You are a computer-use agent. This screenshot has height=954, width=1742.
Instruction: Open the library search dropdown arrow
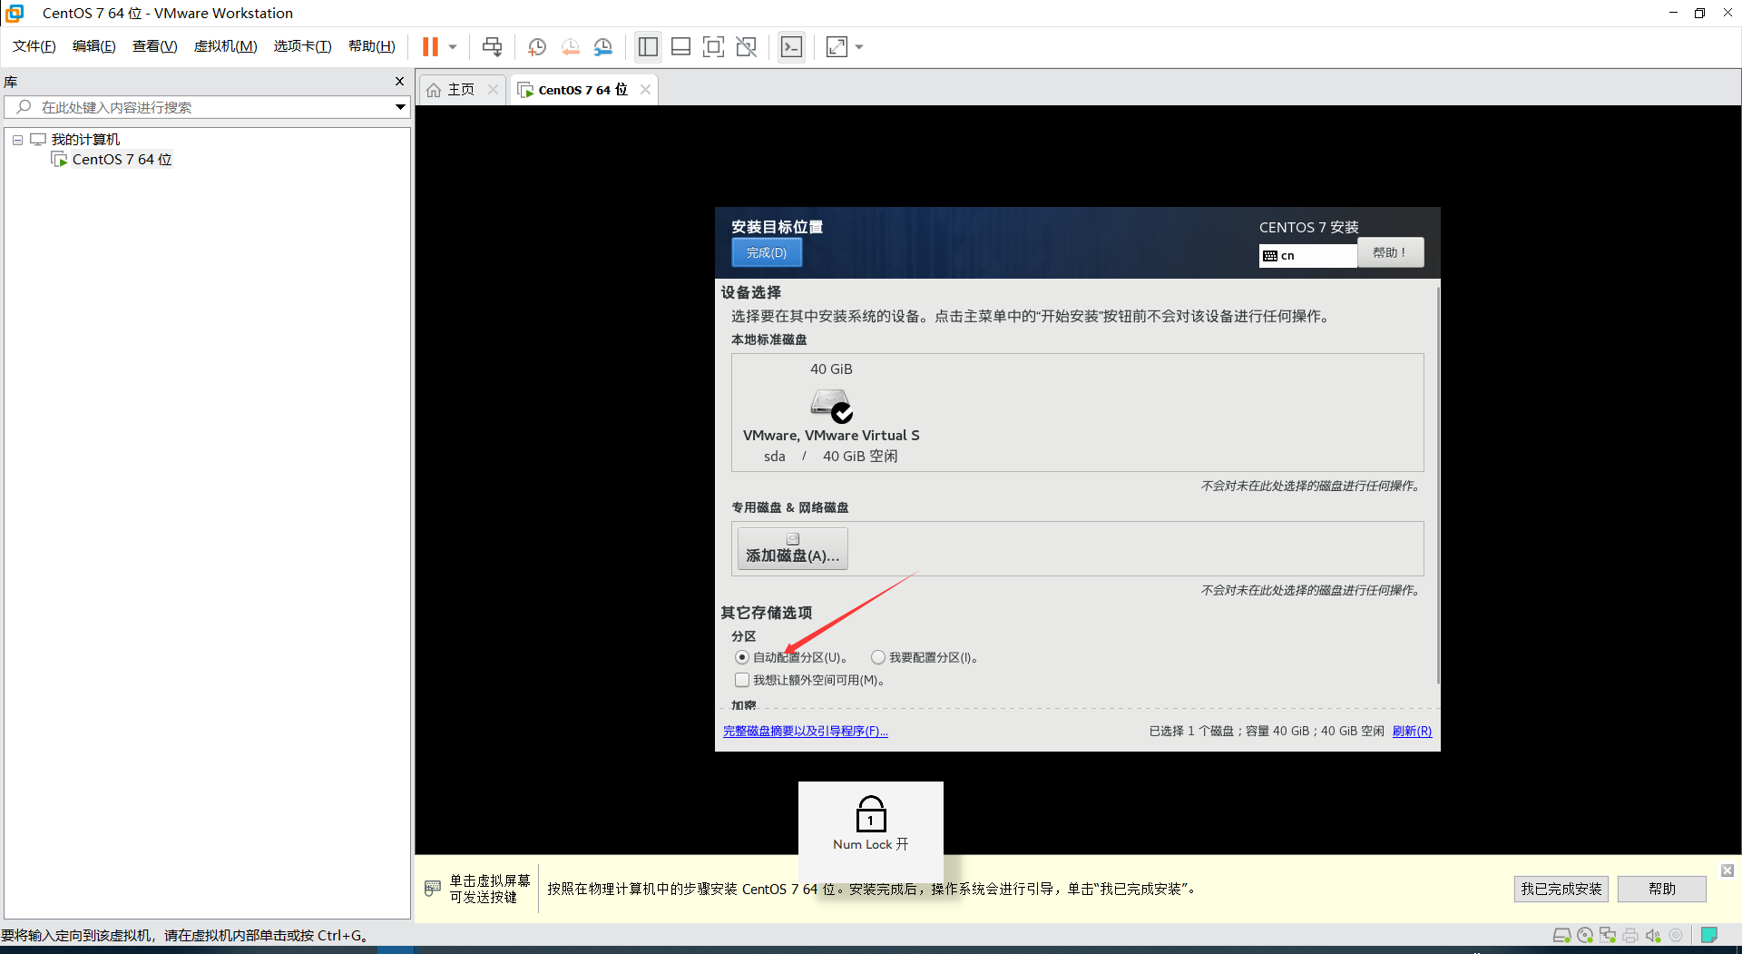coord(400,107)
